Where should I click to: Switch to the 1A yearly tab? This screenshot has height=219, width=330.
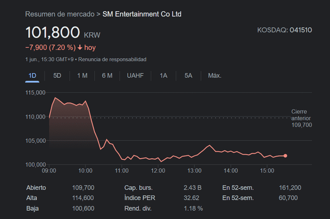[163, 76]
